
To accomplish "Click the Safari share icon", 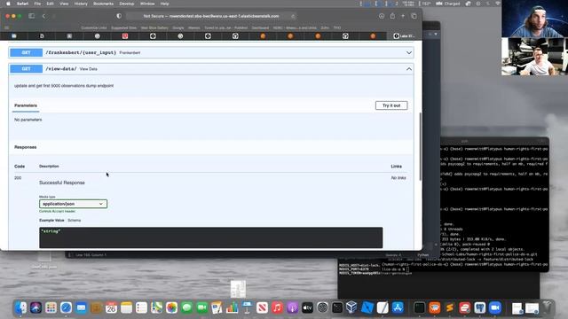I will pos(392,16).
